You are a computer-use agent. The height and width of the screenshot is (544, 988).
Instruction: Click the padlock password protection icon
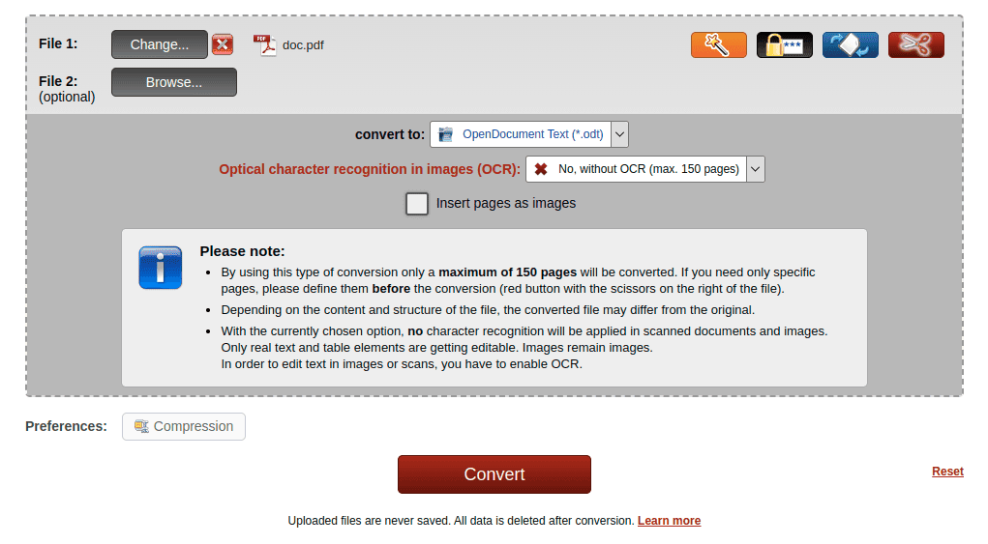point(785,44)
